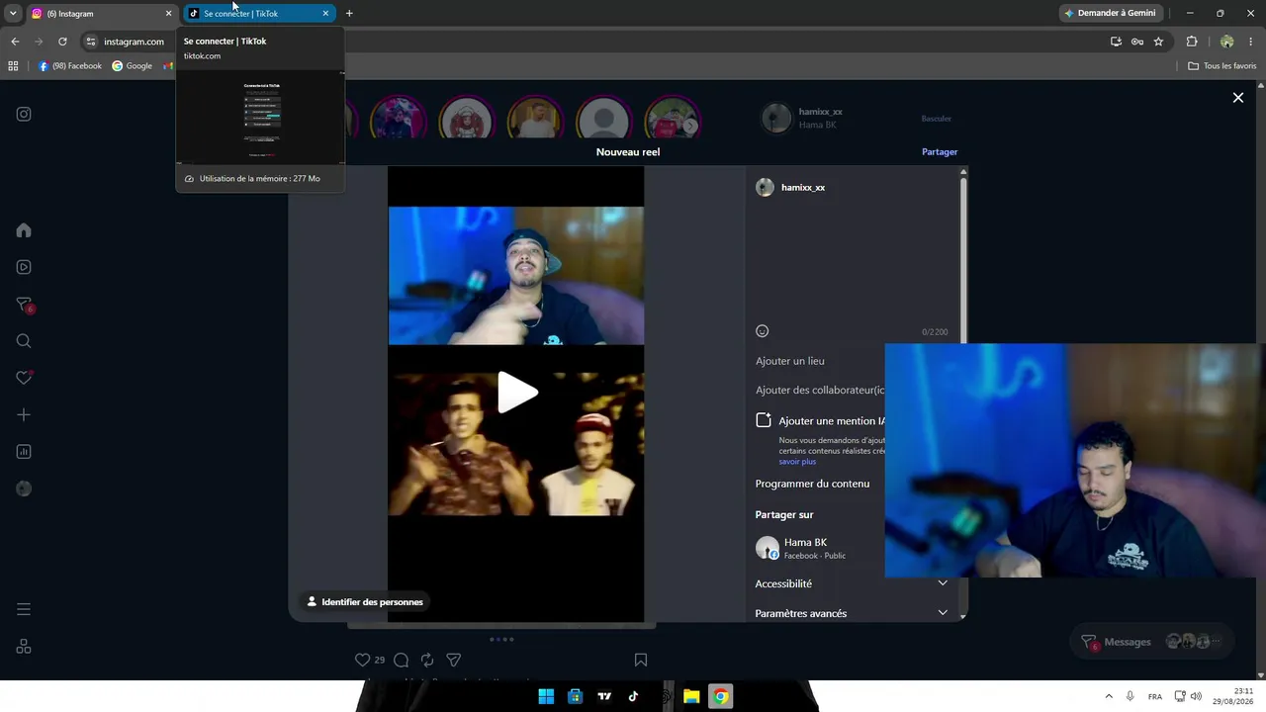Like the post with the heart icon
This screenshot has width=1266, height=712.
tap(362, 660)
